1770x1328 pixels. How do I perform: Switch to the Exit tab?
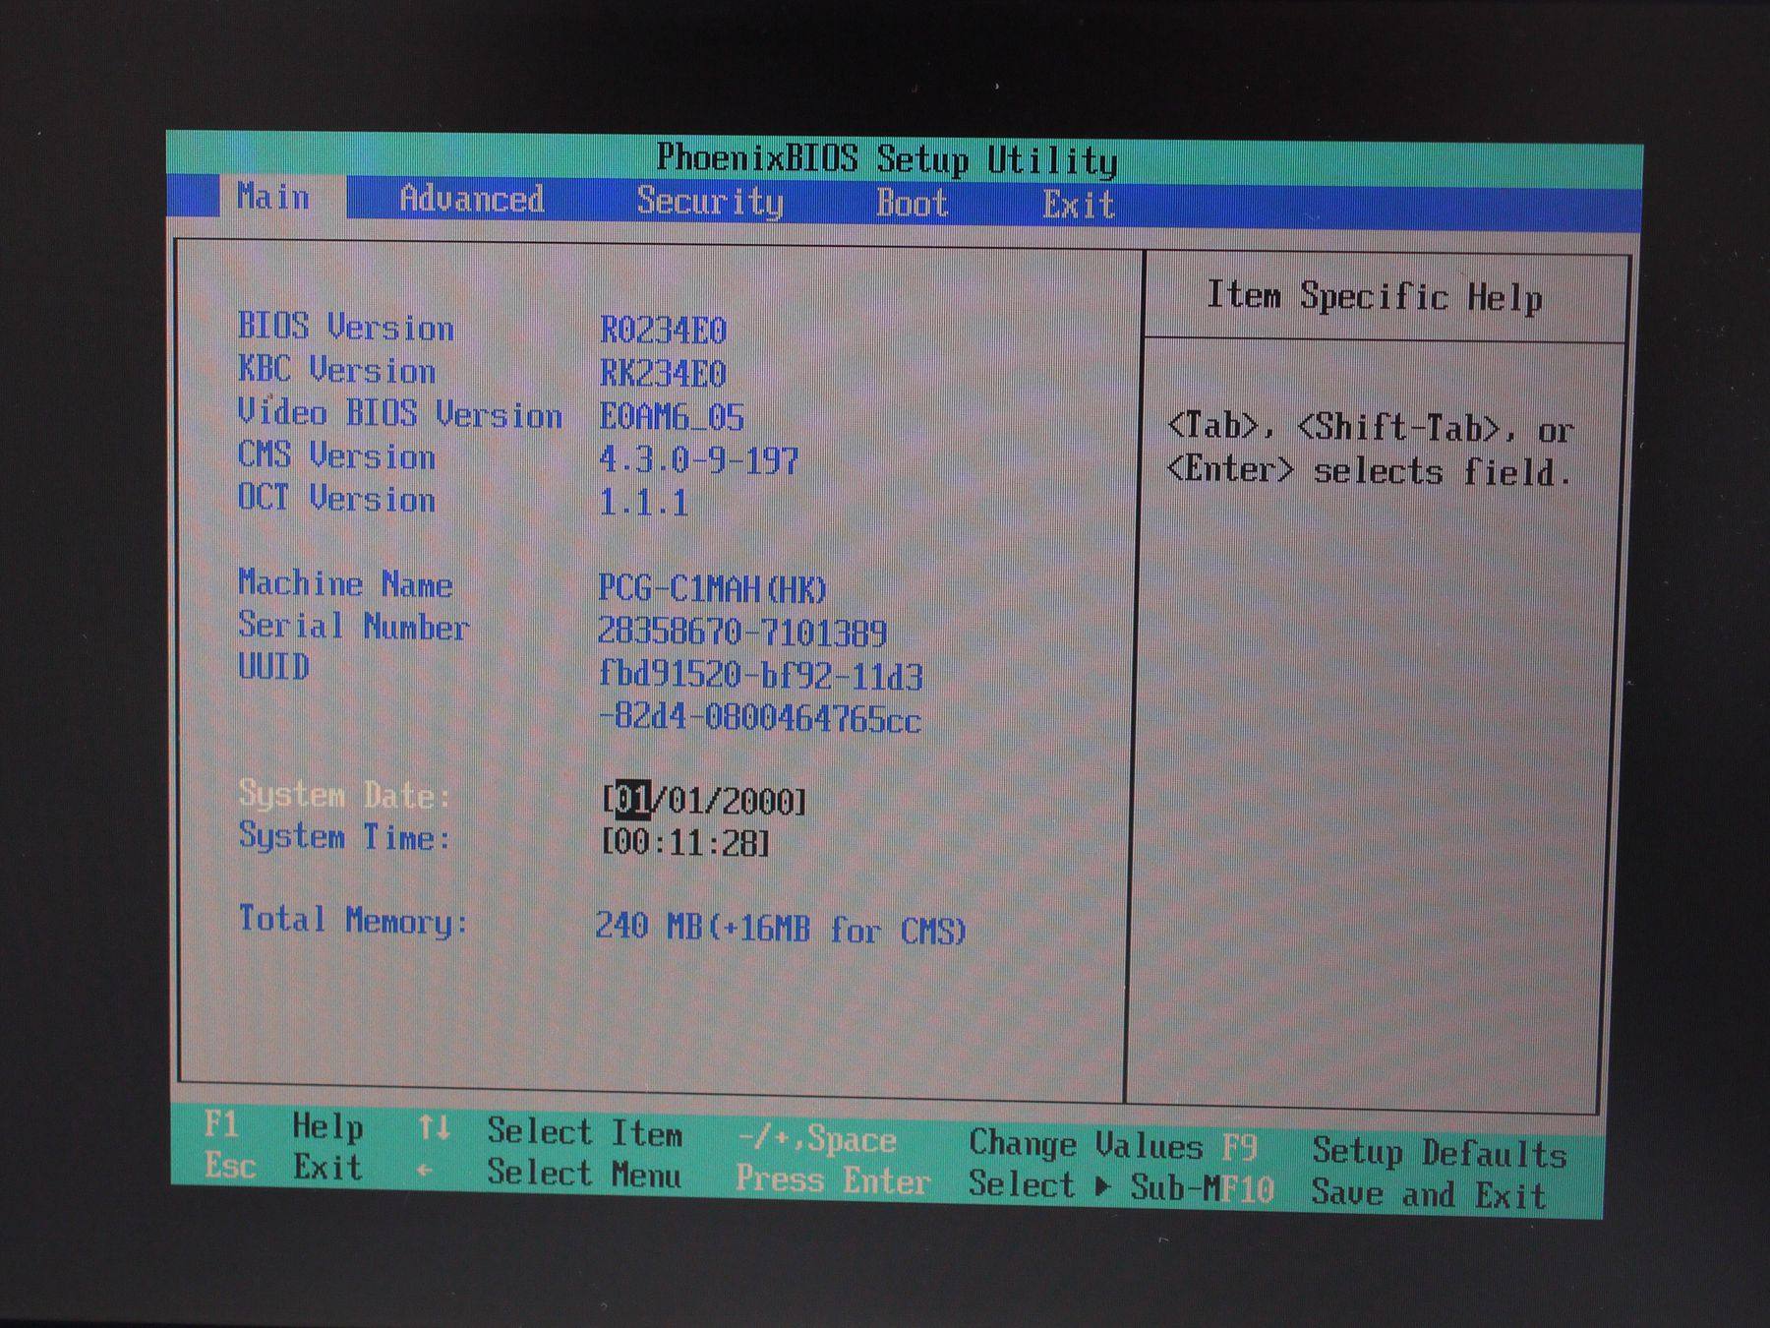(1079, 203)
